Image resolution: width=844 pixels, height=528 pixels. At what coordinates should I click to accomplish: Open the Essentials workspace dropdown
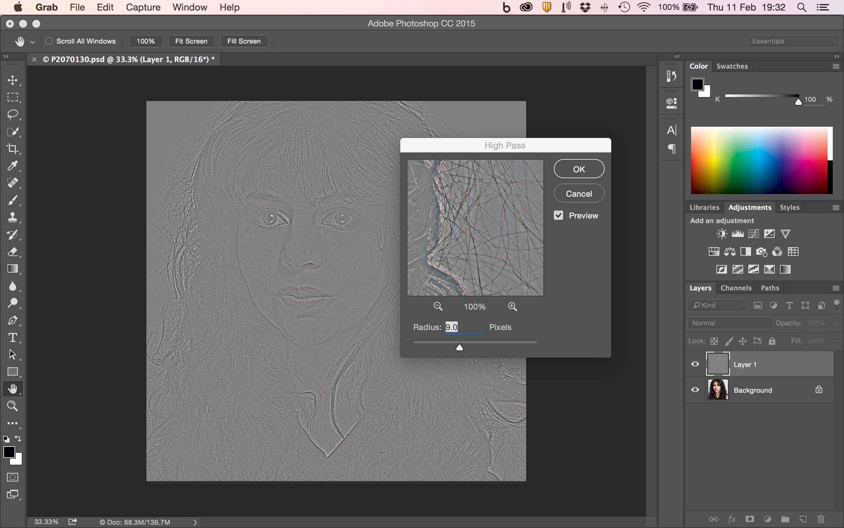(793, 41)
